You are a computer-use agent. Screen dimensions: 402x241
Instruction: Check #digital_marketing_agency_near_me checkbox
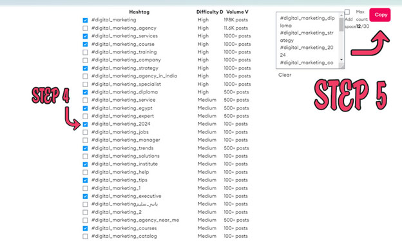point(85,220)
